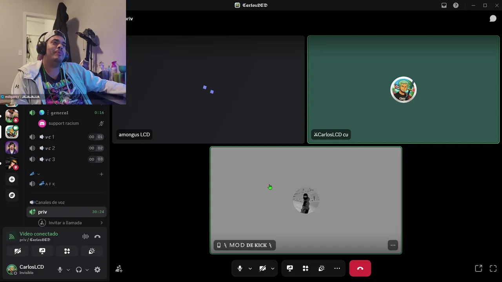Open the explore servers compass icon
Image resolution: width=502 pixels, height=282 pixels.
pyautogui.click(x=12, y=195)
